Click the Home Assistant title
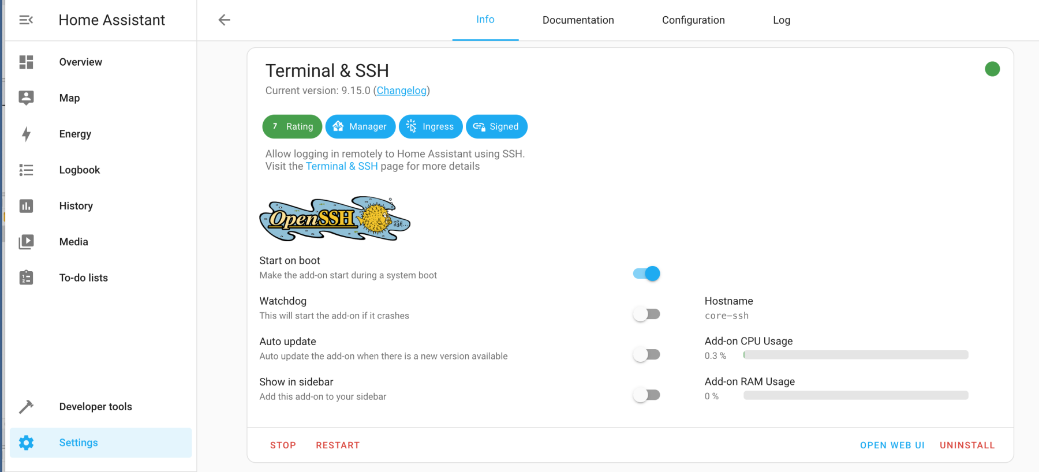Viewport: 1039px width, 472px height. [112, 20]
